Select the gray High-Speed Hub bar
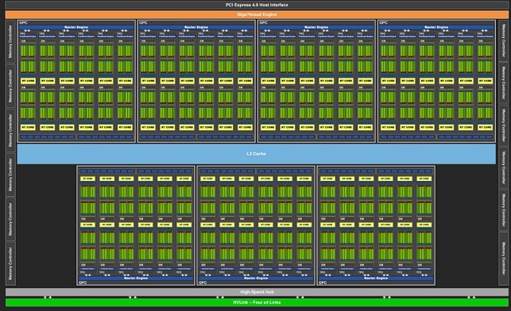 pos(257,292)
